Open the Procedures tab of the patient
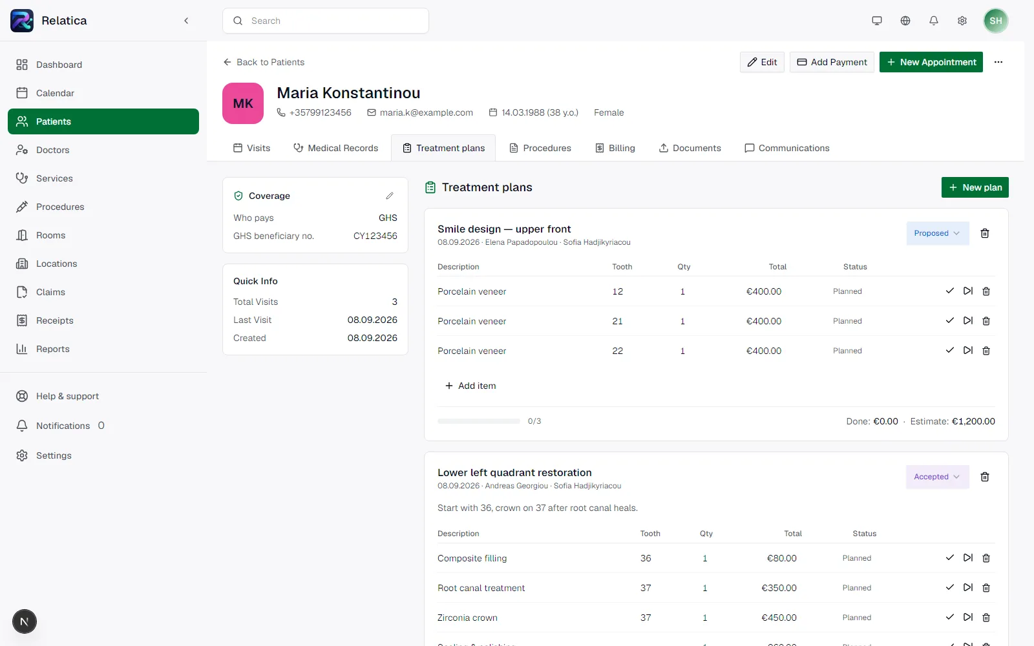The width and height of the screenshot is (1034, 646). (x=540, y=148)
